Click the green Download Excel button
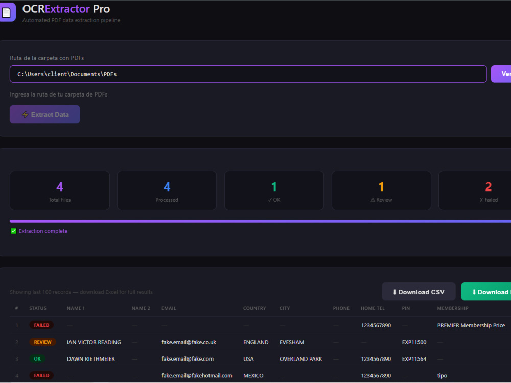511x383 pixels. click(x=486, y=292)
